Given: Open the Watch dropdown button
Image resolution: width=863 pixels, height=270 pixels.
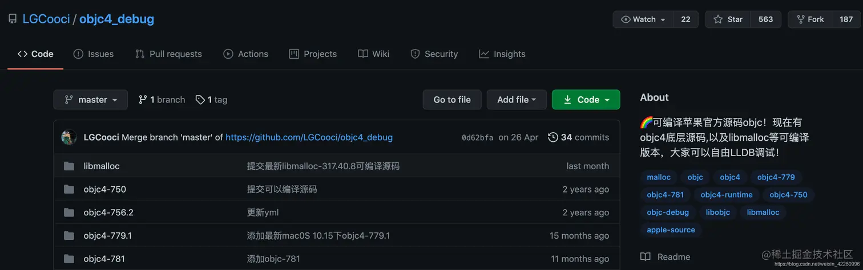Looking at the screenshot, I should [643, 19].
